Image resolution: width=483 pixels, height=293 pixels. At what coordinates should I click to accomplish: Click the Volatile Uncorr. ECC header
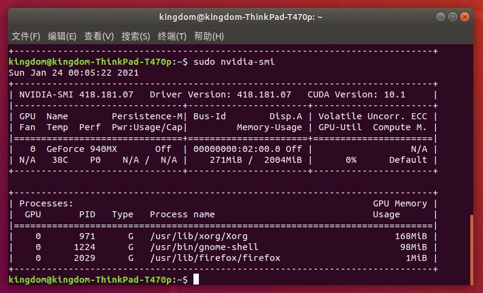(373, 116)
